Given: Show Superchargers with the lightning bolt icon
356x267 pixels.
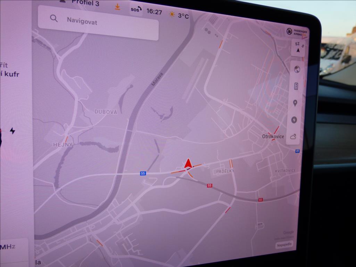Looking at the screenshot, I should [x=293, y=120].
